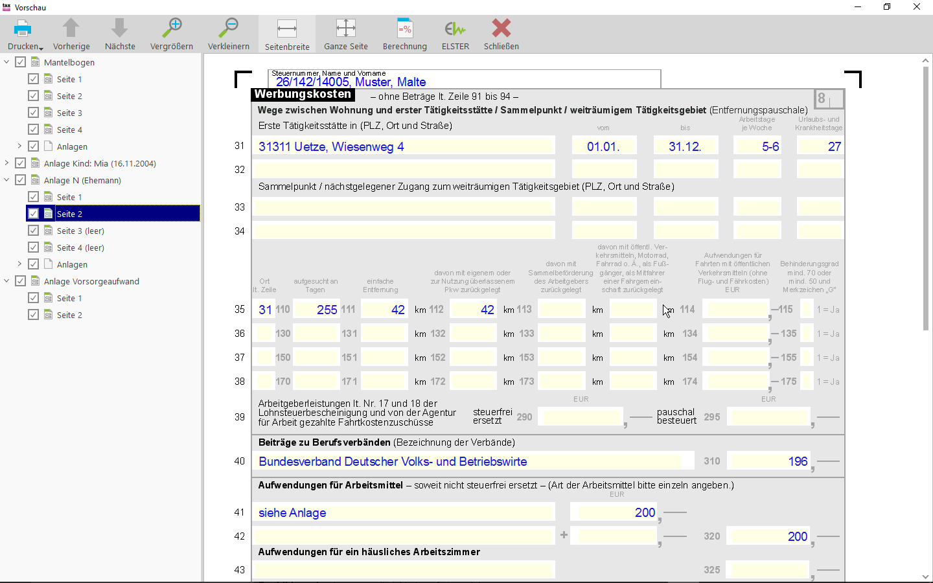Uncheck highlighted Seite 2 of Anlage N

[x=34, y=214]
